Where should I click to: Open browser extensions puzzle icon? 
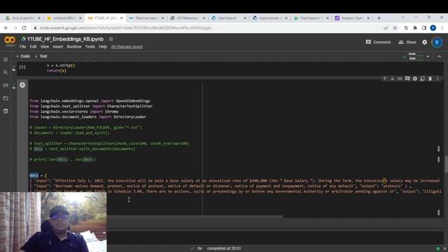[415, 28]
